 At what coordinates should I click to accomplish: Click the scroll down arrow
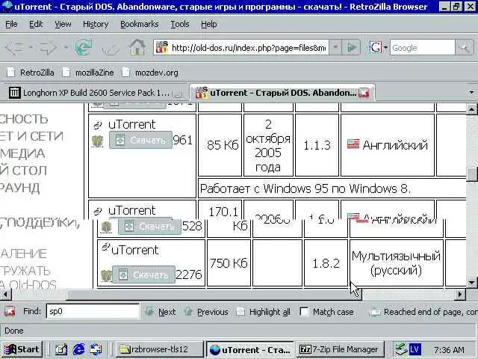[472, 282]
